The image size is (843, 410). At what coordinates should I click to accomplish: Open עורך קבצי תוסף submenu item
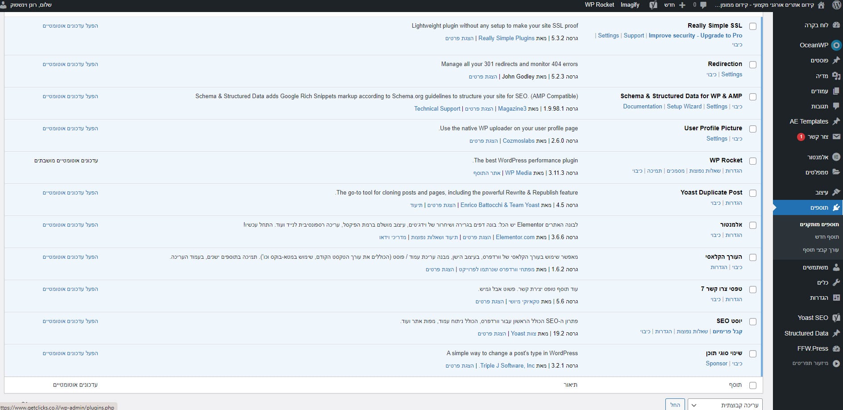click(821, 250)
